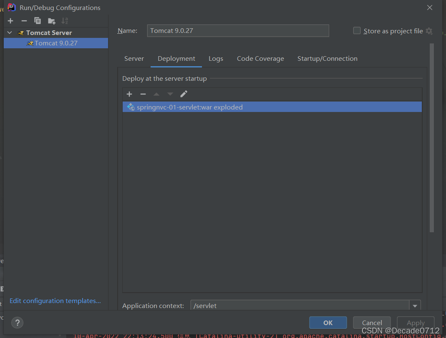Move deployment artifact down
446x338 pixels.
coord(170,94)
